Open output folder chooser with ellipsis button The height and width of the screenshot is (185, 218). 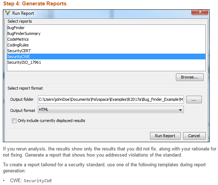[194, 100]
